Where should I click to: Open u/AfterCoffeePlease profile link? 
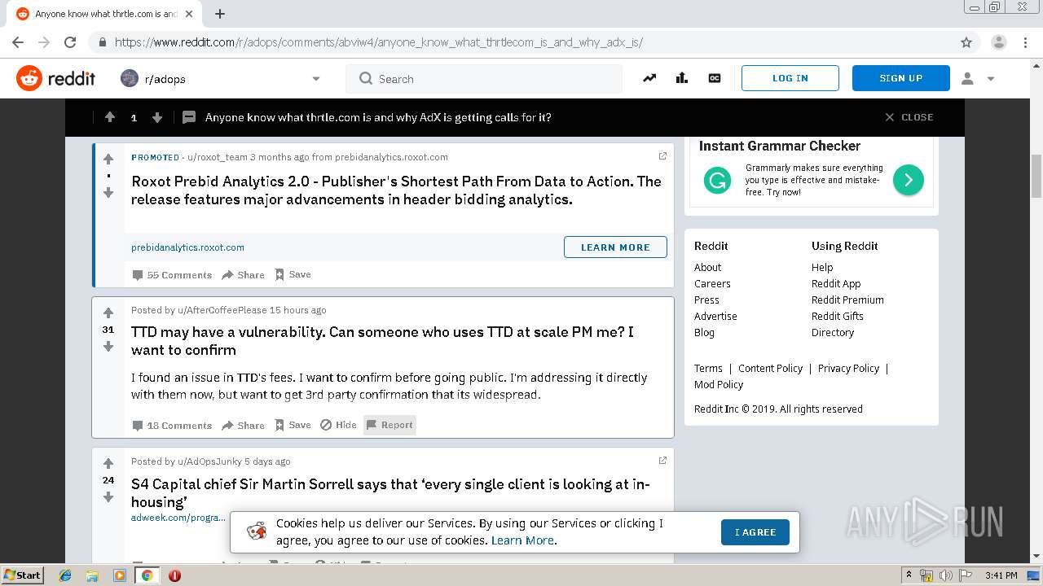222,310
